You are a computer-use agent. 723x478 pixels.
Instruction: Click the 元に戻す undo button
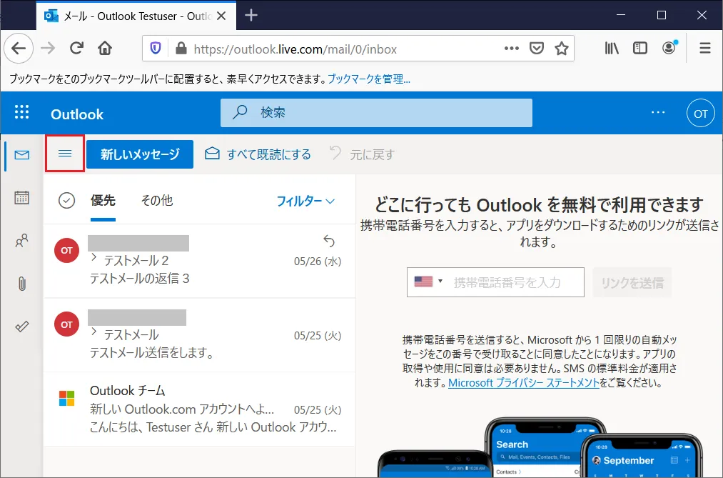click(x=362, y=154)
